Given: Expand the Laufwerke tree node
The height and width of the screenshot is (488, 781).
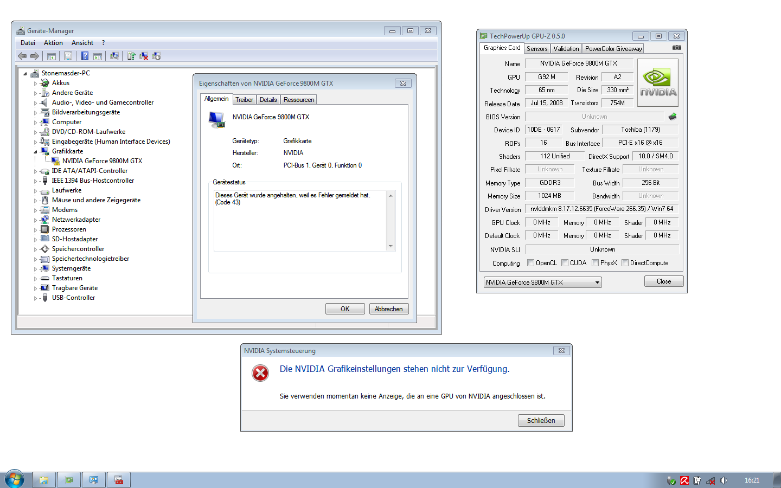Looking at the screenshot, I should point(36,191).
